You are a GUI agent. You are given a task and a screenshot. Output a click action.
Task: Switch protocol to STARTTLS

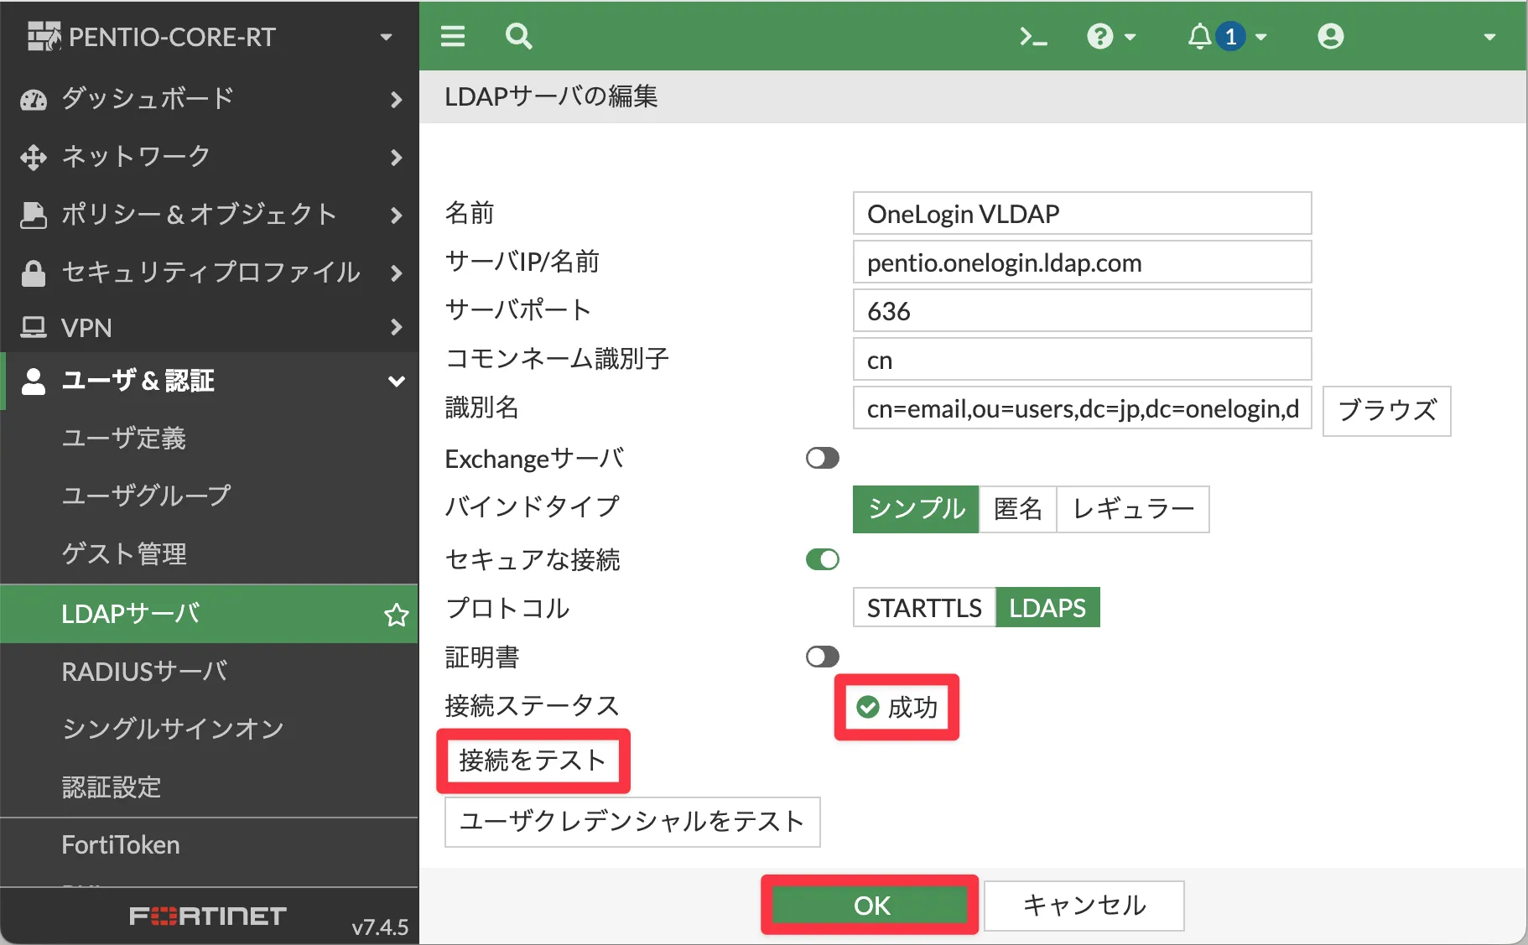(923, 607)
